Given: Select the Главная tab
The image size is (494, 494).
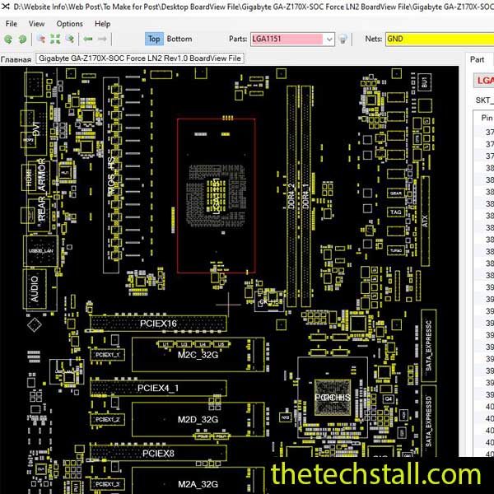Looking at the screenshot, I should [x=16, y=59].
